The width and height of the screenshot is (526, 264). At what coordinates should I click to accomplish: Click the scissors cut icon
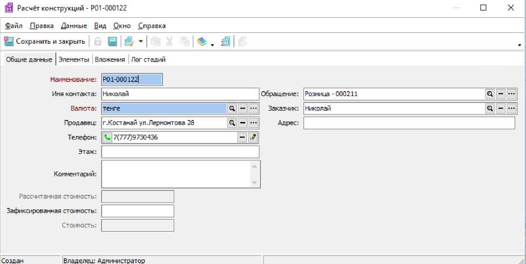pos(170,42)
